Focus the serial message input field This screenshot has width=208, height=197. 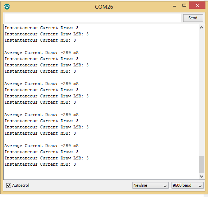[x=93, y=18]
